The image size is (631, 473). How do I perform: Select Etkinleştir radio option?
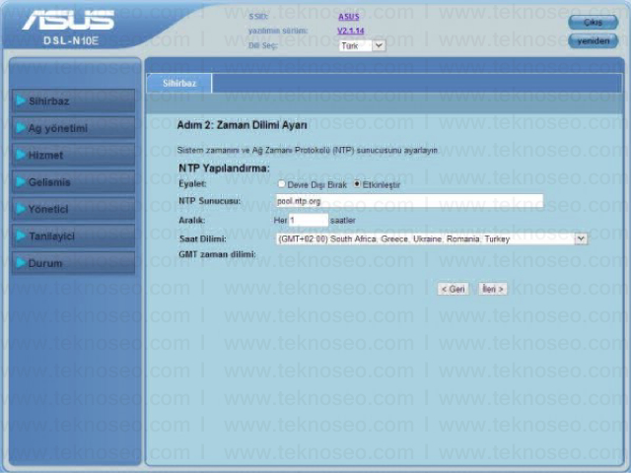coord(357,184)
